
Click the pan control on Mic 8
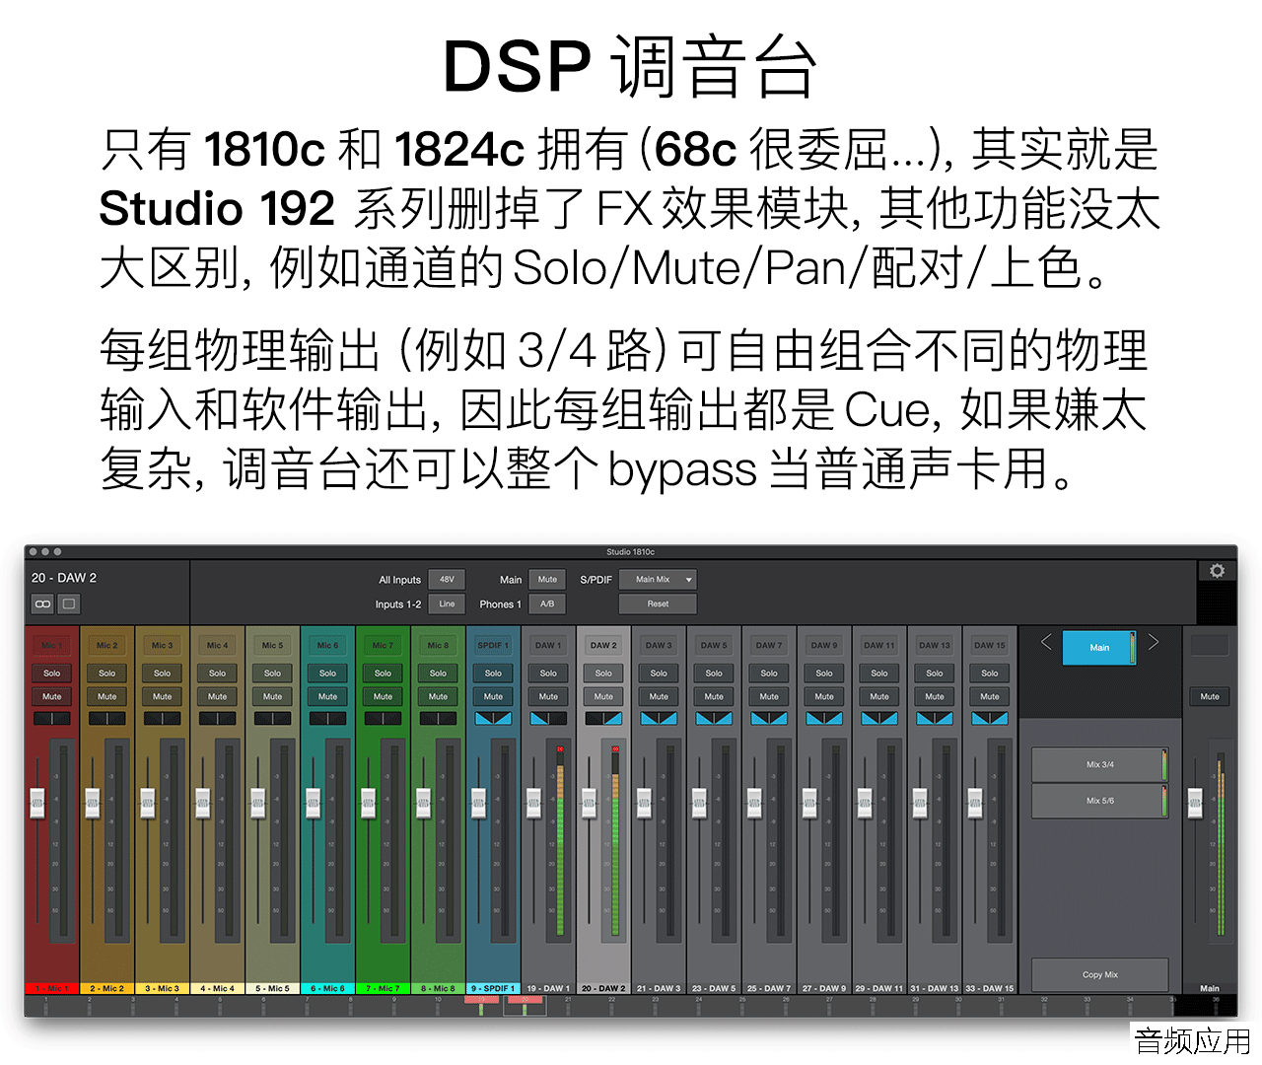[439, 718]
